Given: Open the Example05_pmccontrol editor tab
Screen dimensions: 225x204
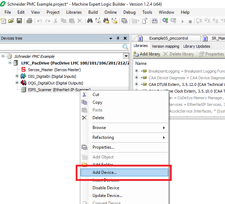Looking at the screenshot, I should [x=170, y=38].
